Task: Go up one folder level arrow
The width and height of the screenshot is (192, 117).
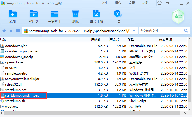Action: (x=4, y=31)
